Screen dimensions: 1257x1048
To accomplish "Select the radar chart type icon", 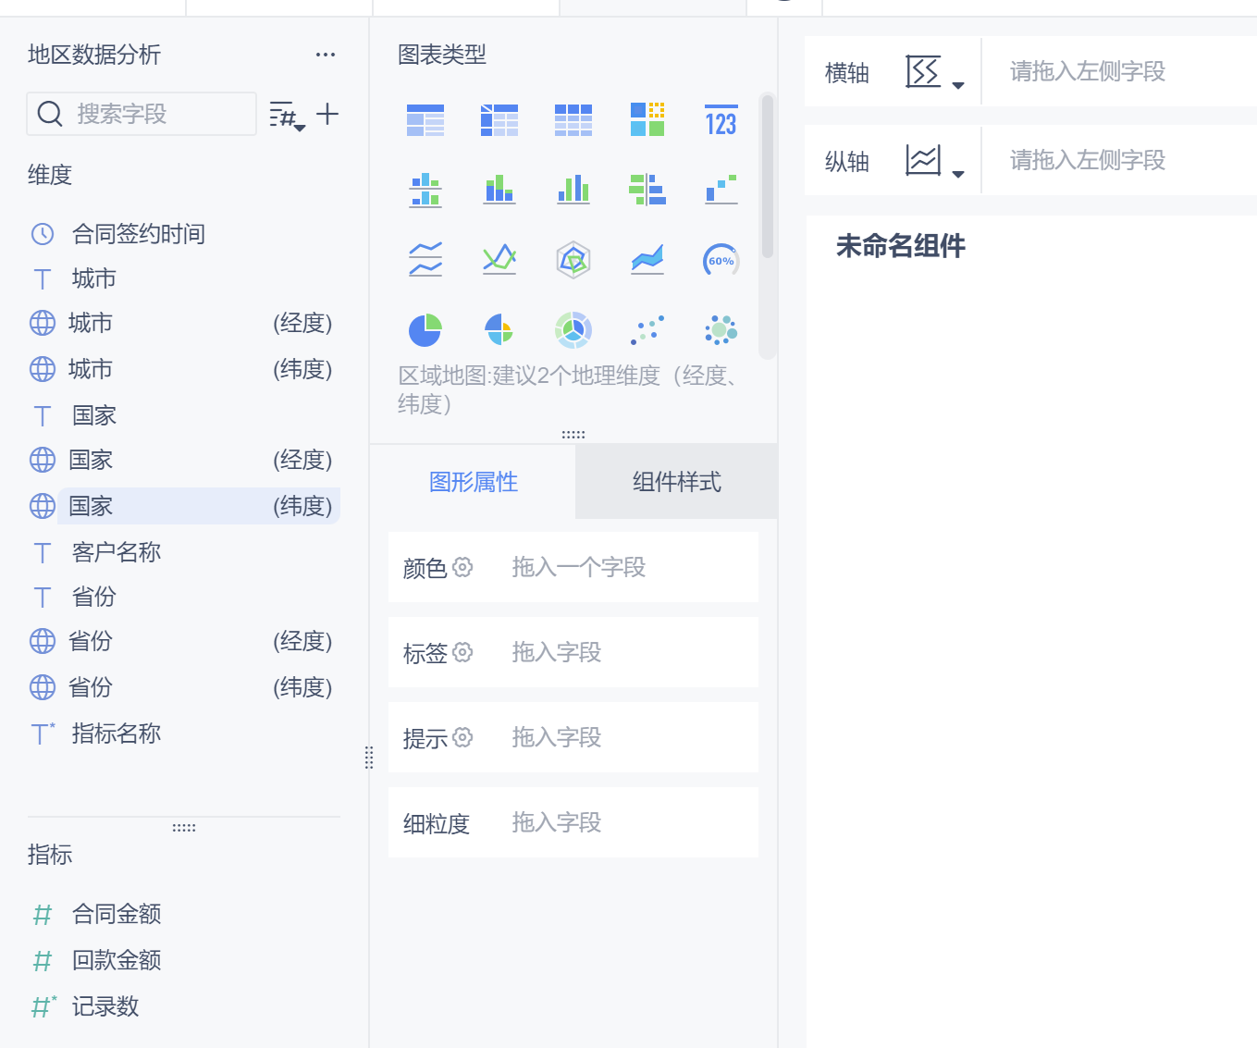I will 573,260.
